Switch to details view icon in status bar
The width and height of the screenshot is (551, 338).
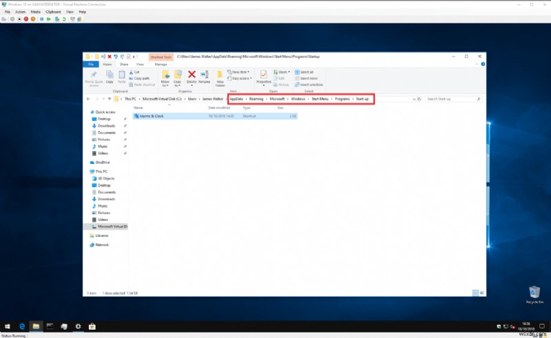point(475,293)
